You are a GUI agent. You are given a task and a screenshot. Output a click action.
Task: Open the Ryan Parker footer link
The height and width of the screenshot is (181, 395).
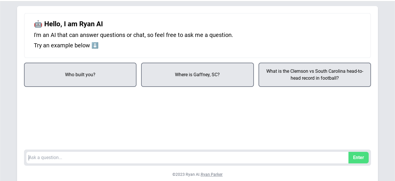click(x=211, y=174)
